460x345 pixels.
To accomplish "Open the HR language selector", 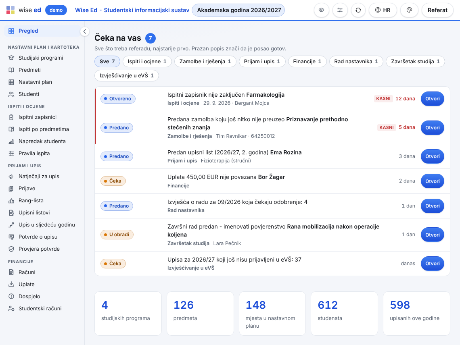I will 383,10.
